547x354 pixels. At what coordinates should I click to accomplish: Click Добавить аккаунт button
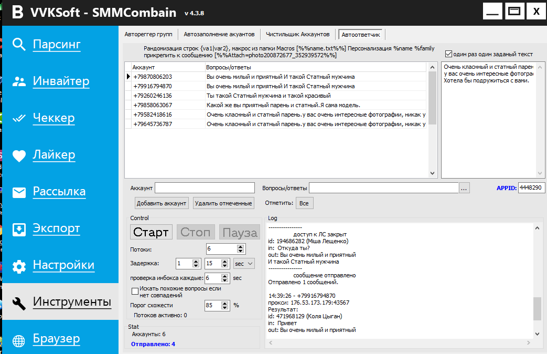(162, 203)
